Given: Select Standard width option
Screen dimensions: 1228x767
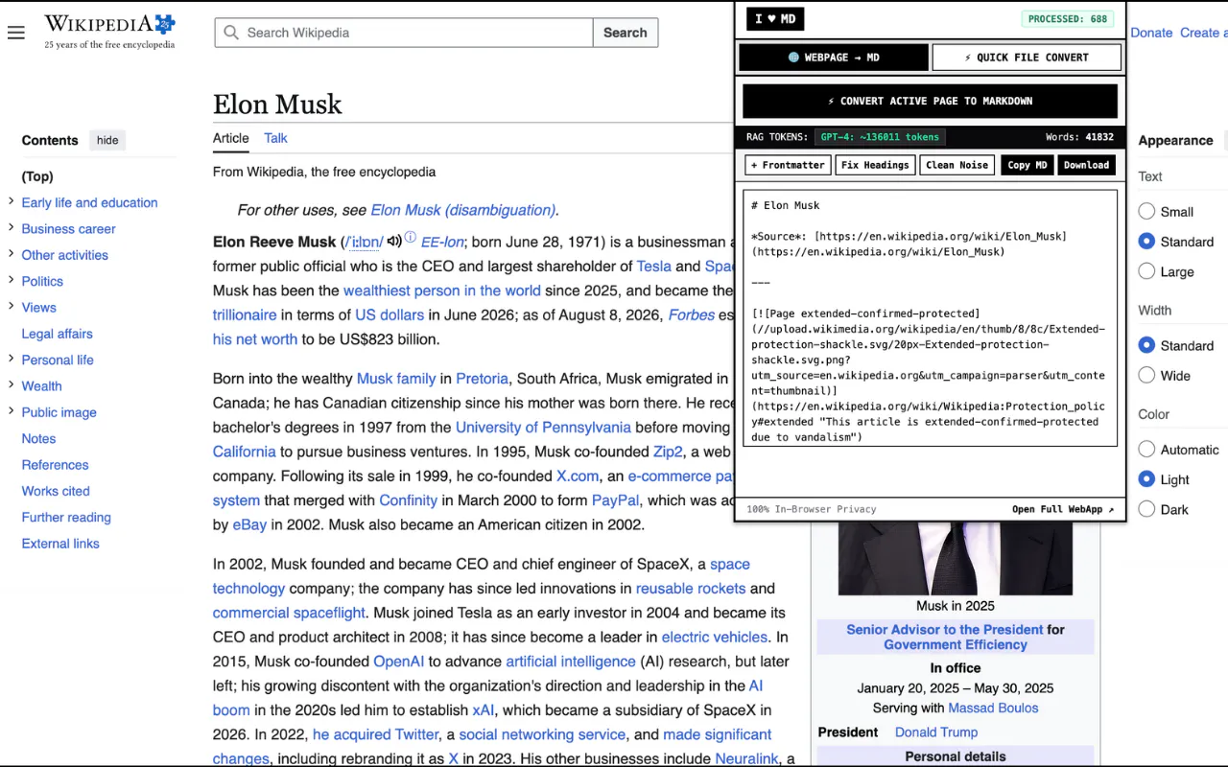Looking at the screenshot, I should pyautogui.click(x=1146, y=345).
